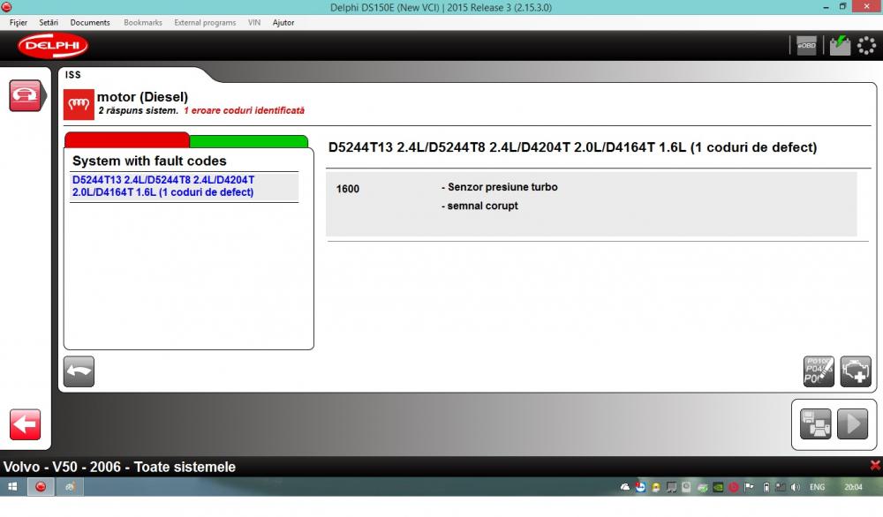
Task: Click 'Volvo - V50 - 2006 - Toate sistemele' status bar
Action: (x=119, y=467)
